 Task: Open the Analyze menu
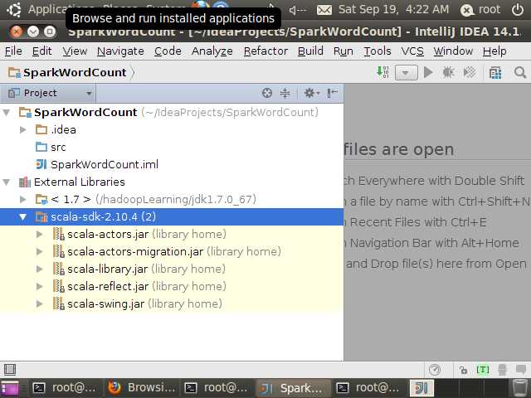point(212,51)
